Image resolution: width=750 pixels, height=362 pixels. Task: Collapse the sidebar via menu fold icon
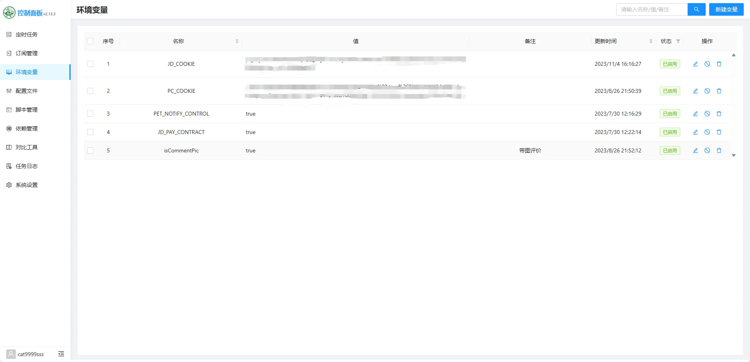tap(61, 354)
